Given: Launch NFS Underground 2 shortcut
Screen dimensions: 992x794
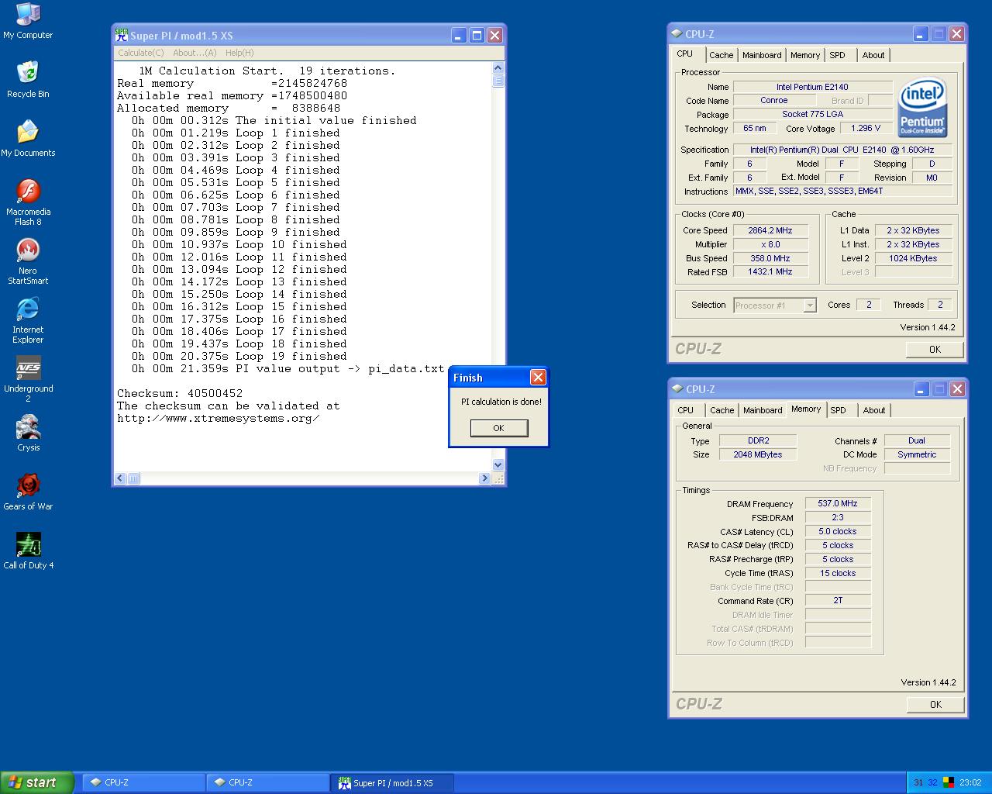Looking at the screenshot, I should [28, 378].
